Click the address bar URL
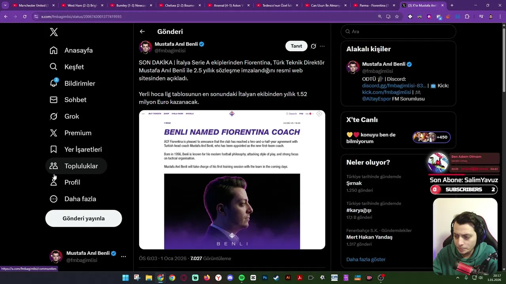This screenshot has width=506, height=284. 81,17
